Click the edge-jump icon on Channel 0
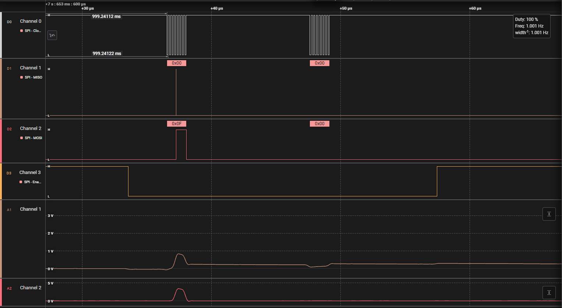This screenshot has height=308, width=562. [52, 35]
